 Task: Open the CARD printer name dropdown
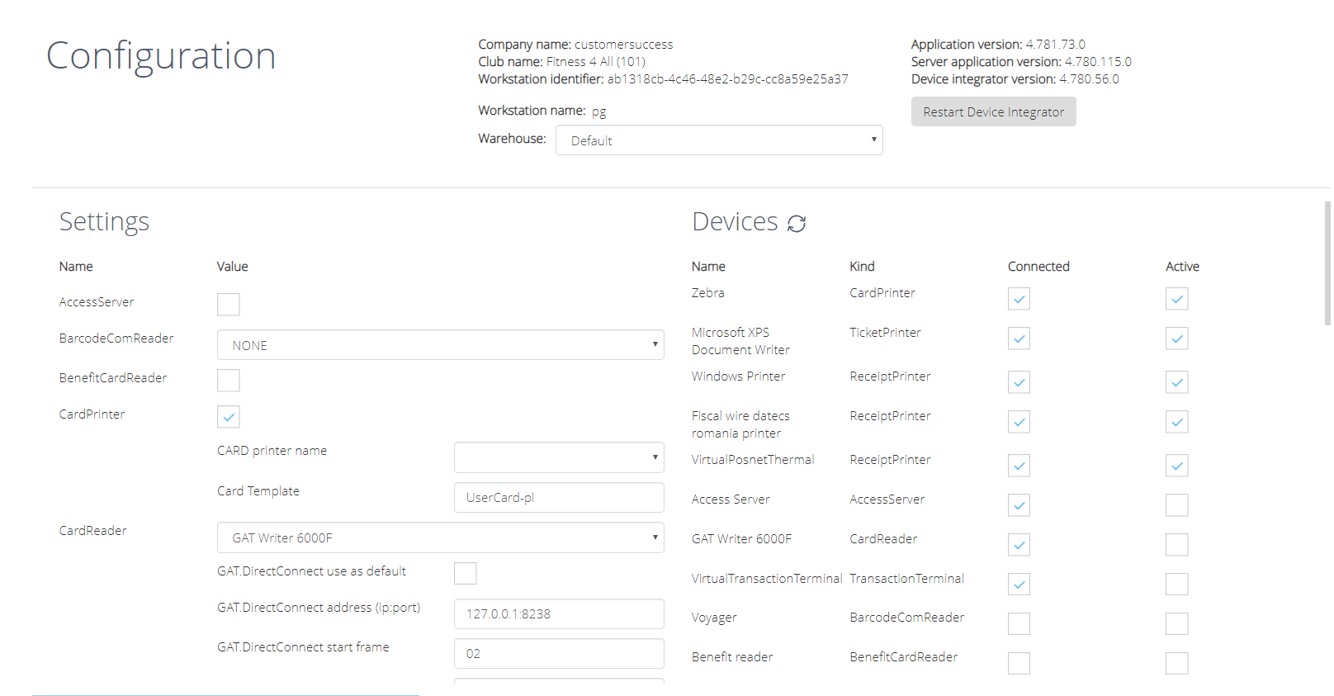point(558,457)
